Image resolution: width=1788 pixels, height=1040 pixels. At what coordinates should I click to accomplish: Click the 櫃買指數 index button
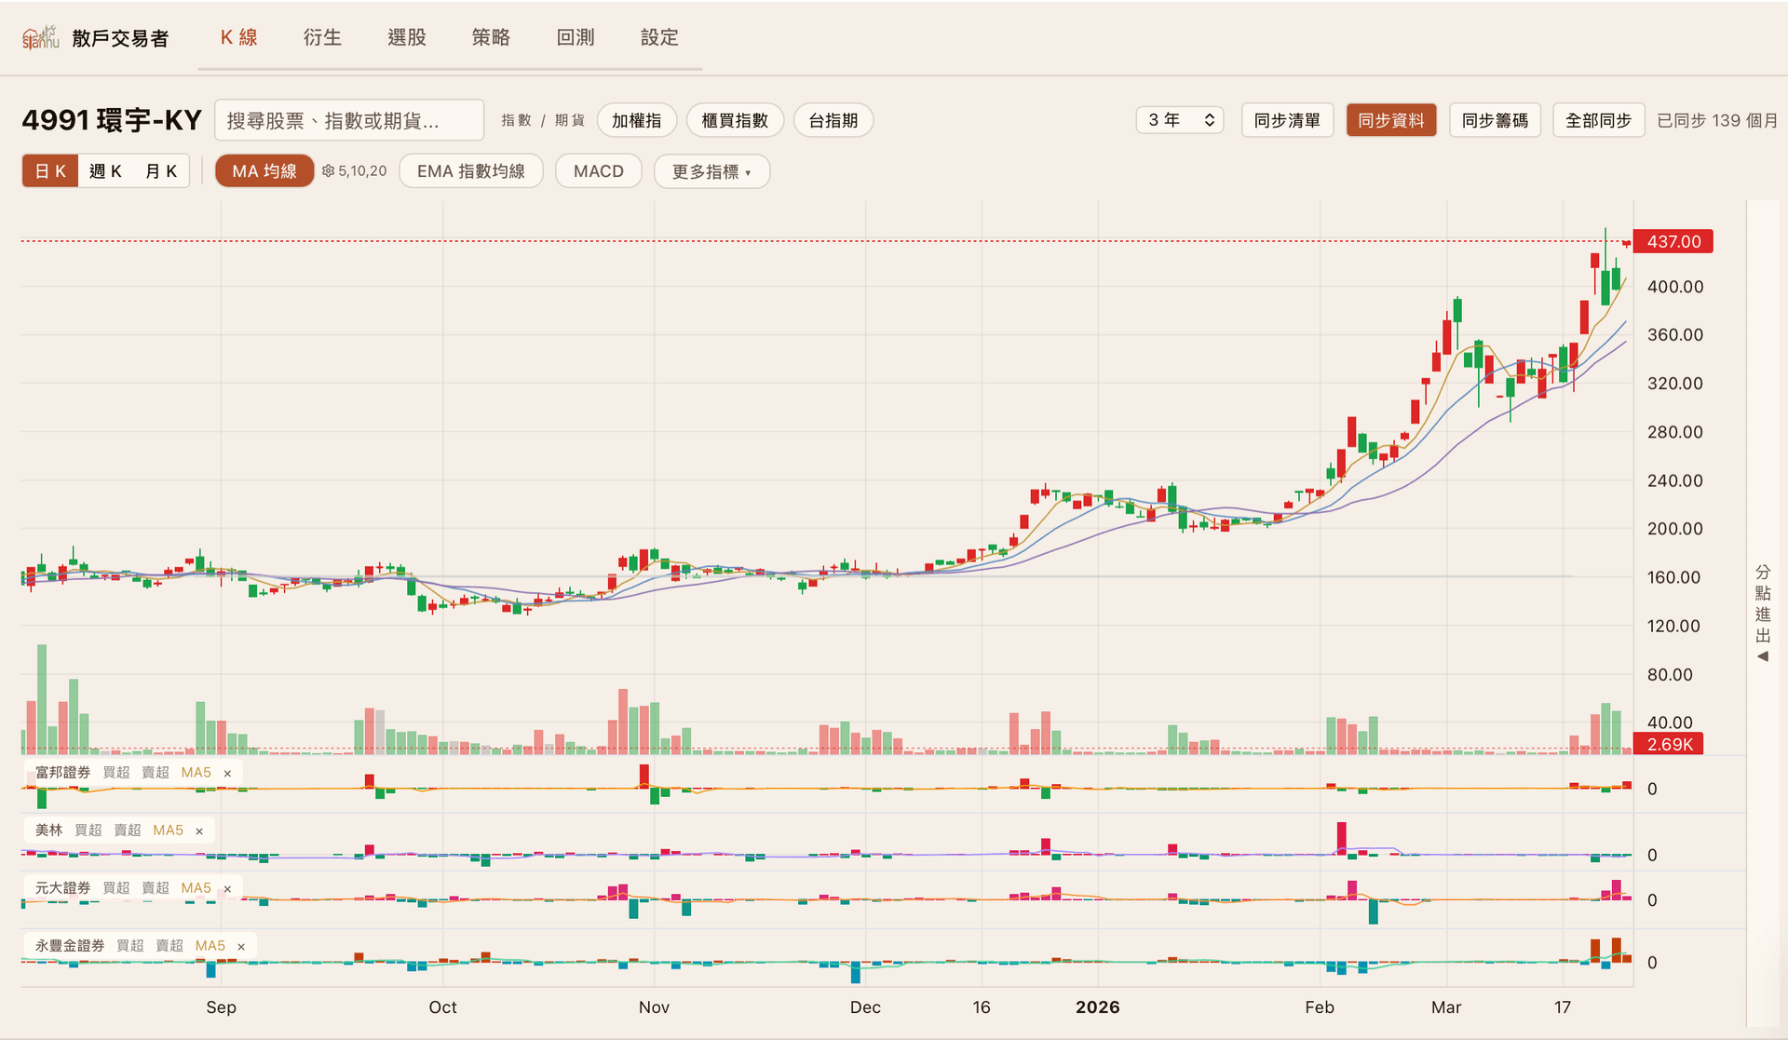coord(734,120)
